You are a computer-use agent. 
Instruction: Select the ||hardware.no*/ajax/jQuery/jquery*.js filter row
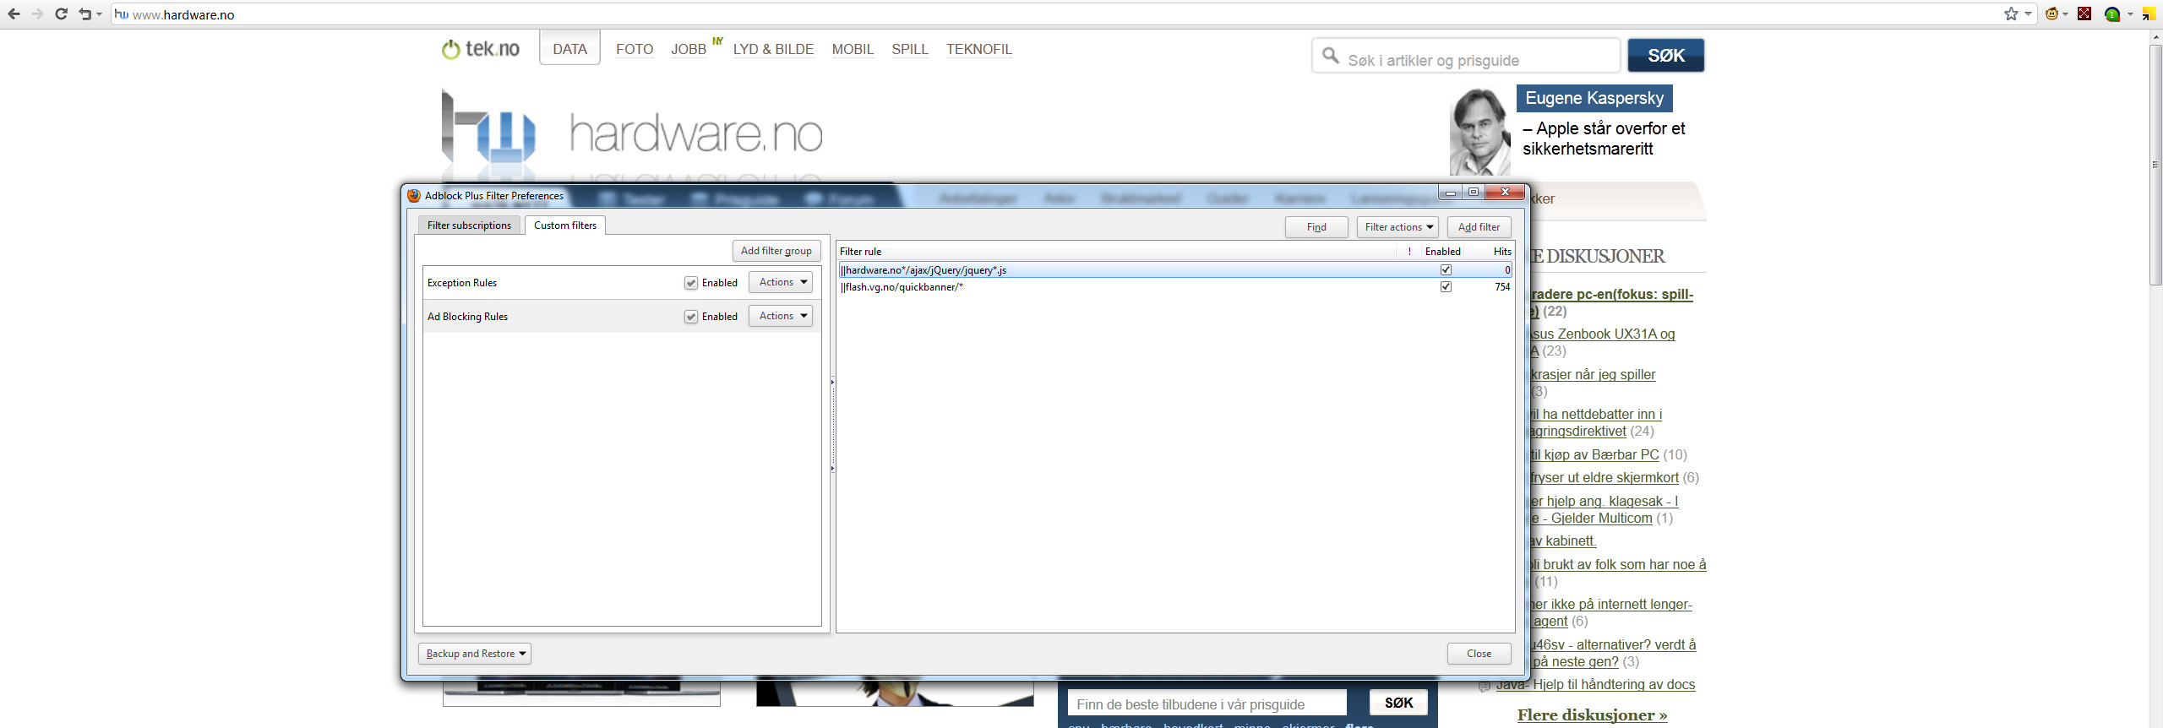pos(1174,270)
